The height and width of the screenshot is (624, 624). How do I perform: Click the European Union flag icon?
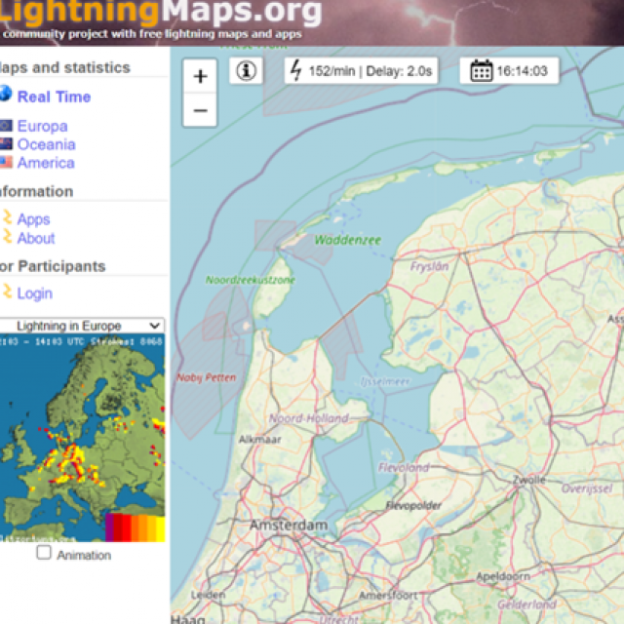6,126
